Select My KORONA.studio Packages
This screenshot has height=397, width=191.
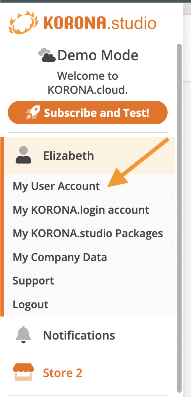point(88,233)
